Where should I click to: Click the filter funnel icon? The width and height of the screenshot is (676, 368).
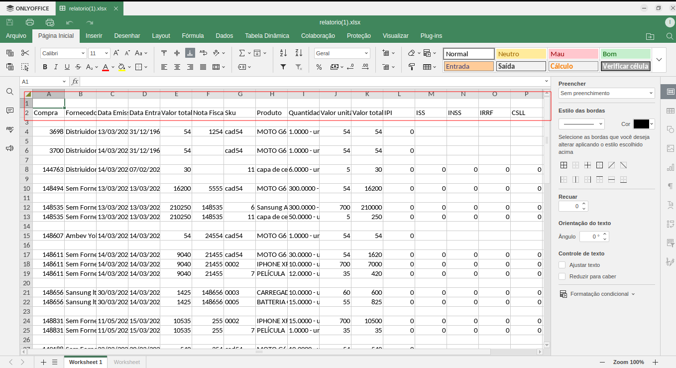coord(283,67)
